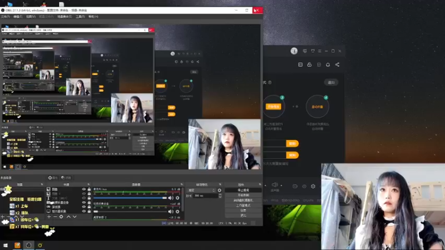The image size is (445, 250).
Task: Remove selected source with minus icon
Action: coord(55,217)
